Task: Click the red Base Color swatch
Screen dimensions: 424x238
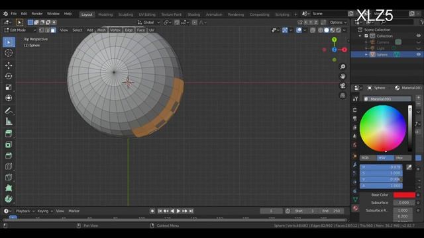Action: click(404, 195)
